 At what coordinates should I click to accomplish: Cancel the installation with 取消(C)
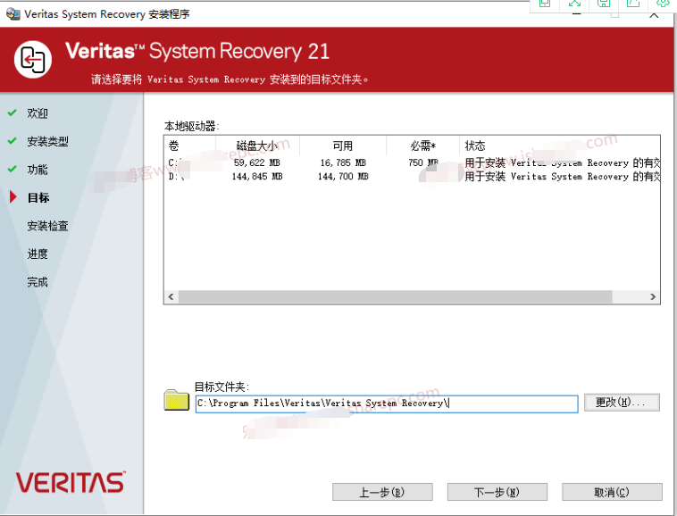(612, 492)
